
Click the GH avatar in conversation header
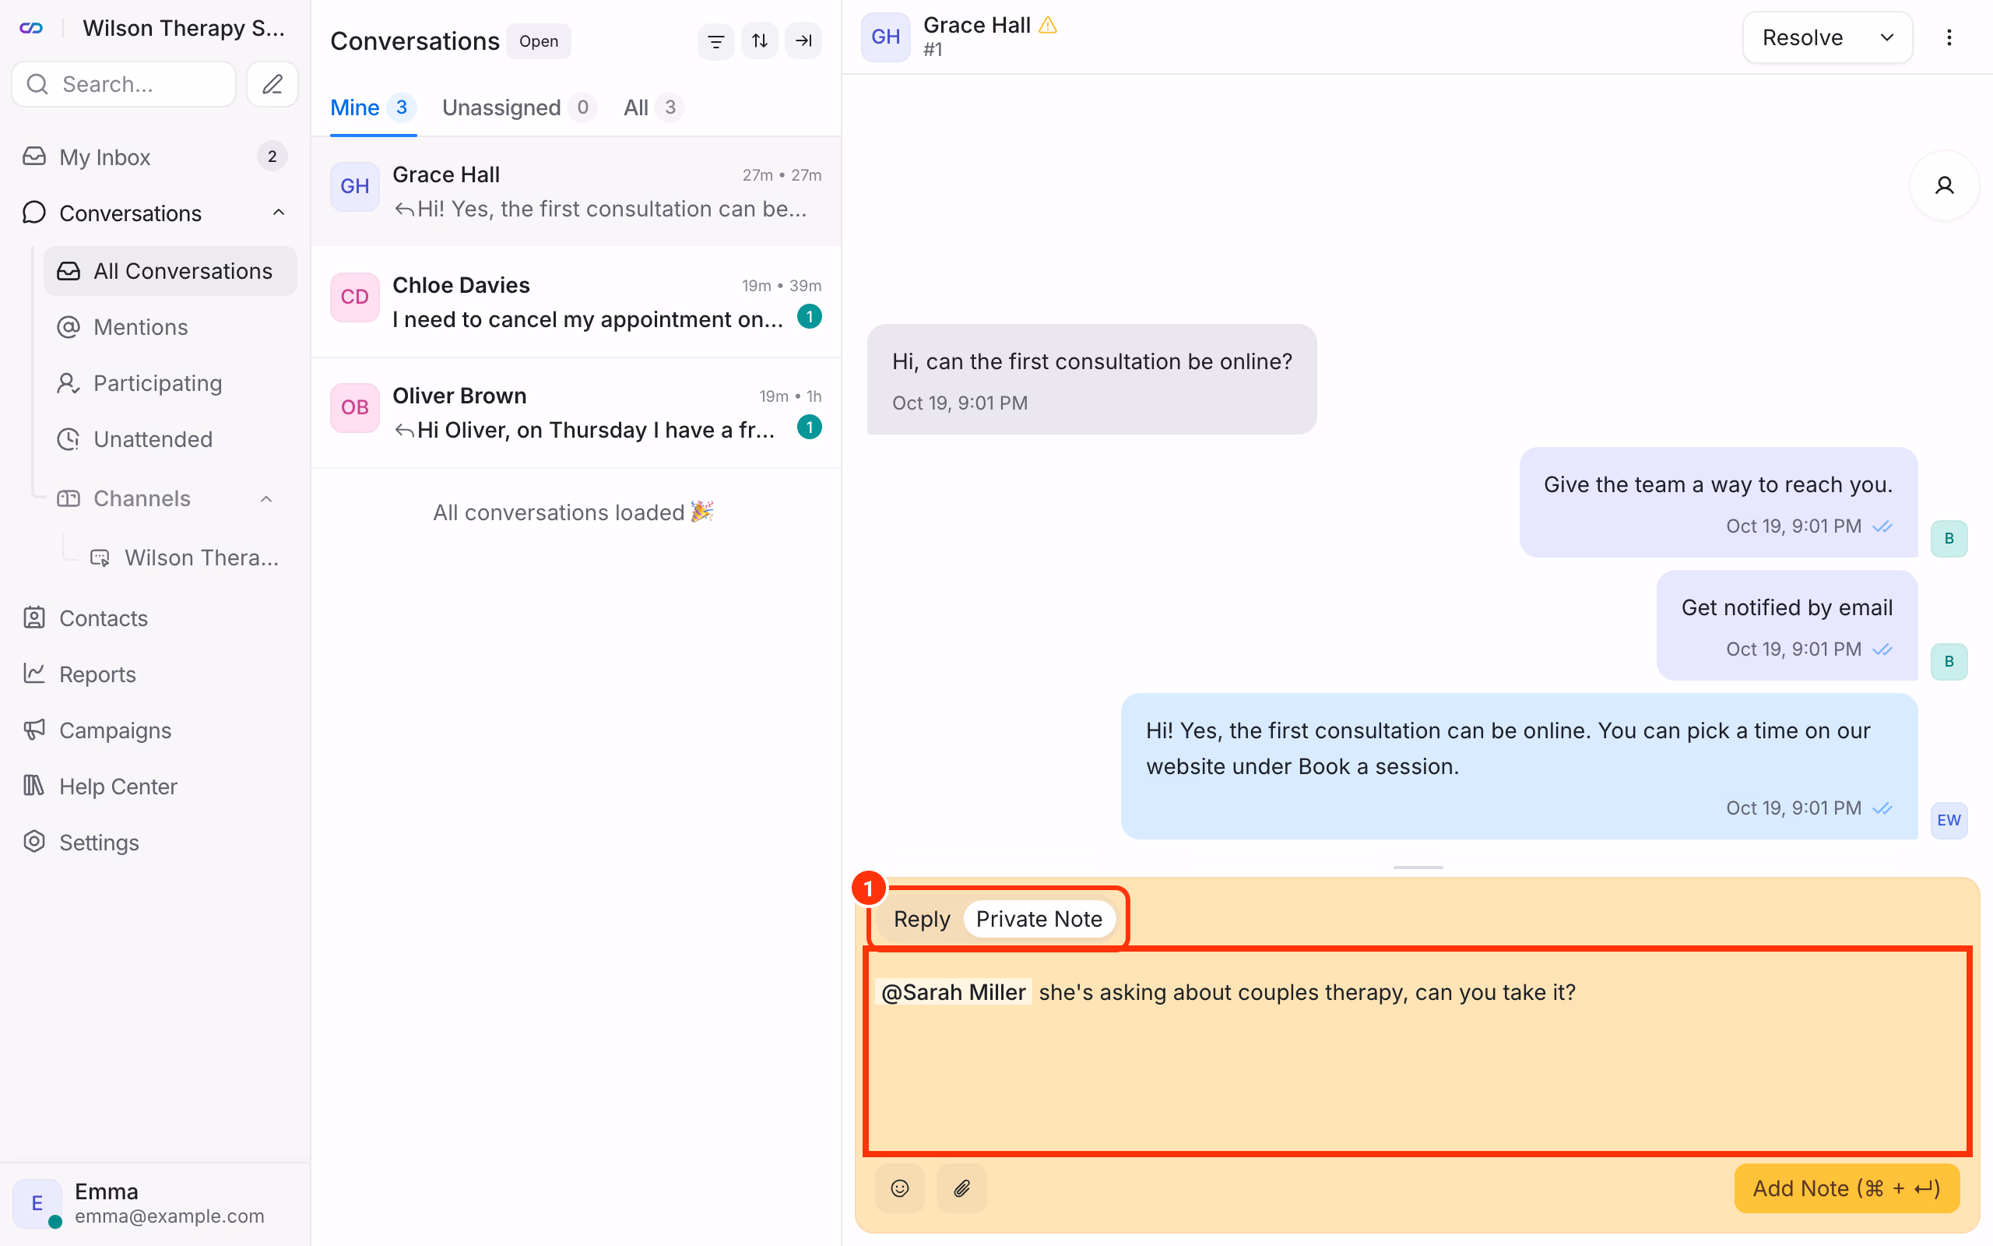point(885,37)
